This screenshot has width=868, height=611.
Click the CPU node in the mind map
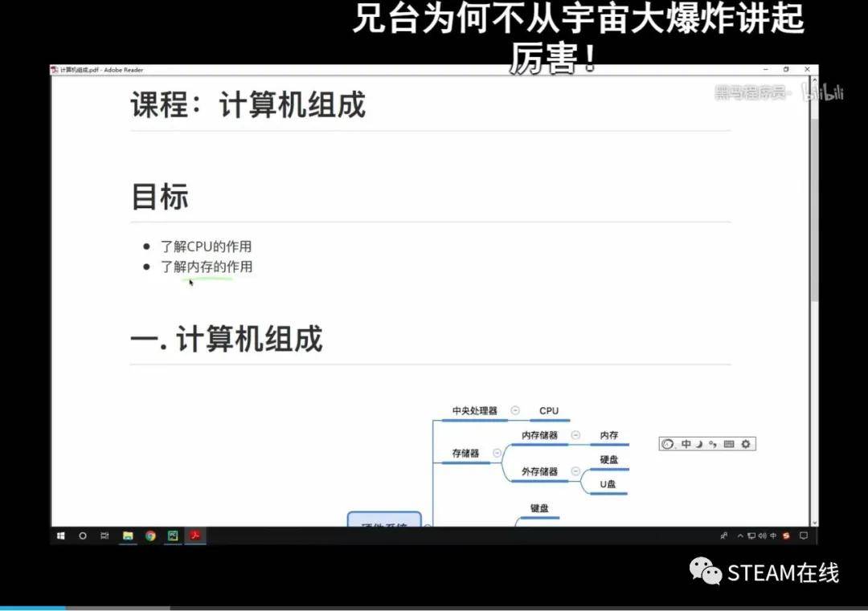[549, 411]
